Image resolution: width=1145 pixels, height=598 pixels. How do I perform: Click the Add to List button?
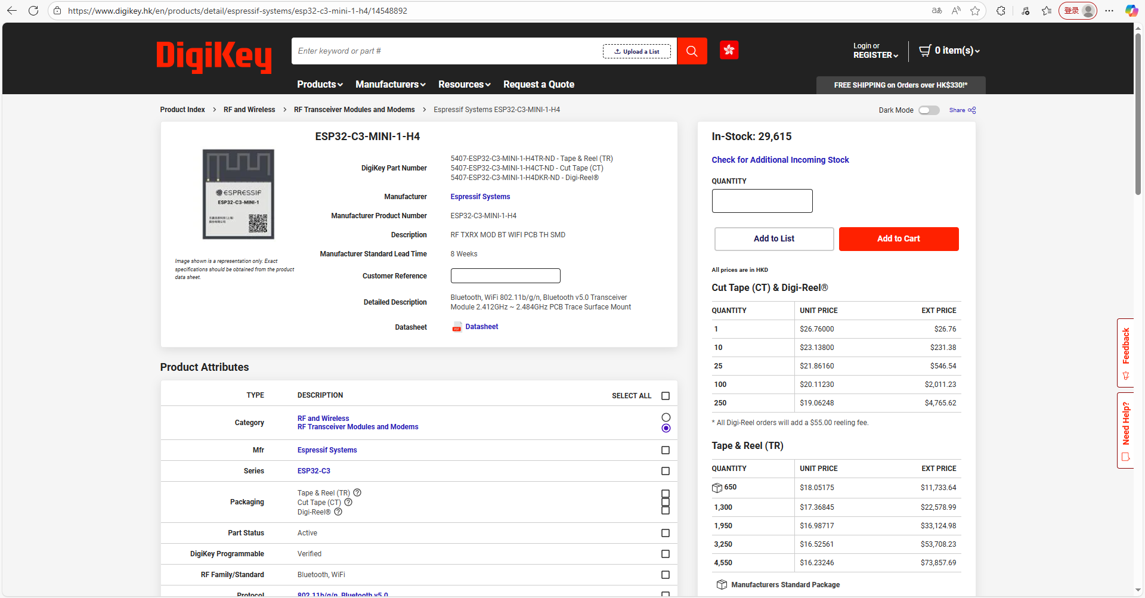point(774,239)
